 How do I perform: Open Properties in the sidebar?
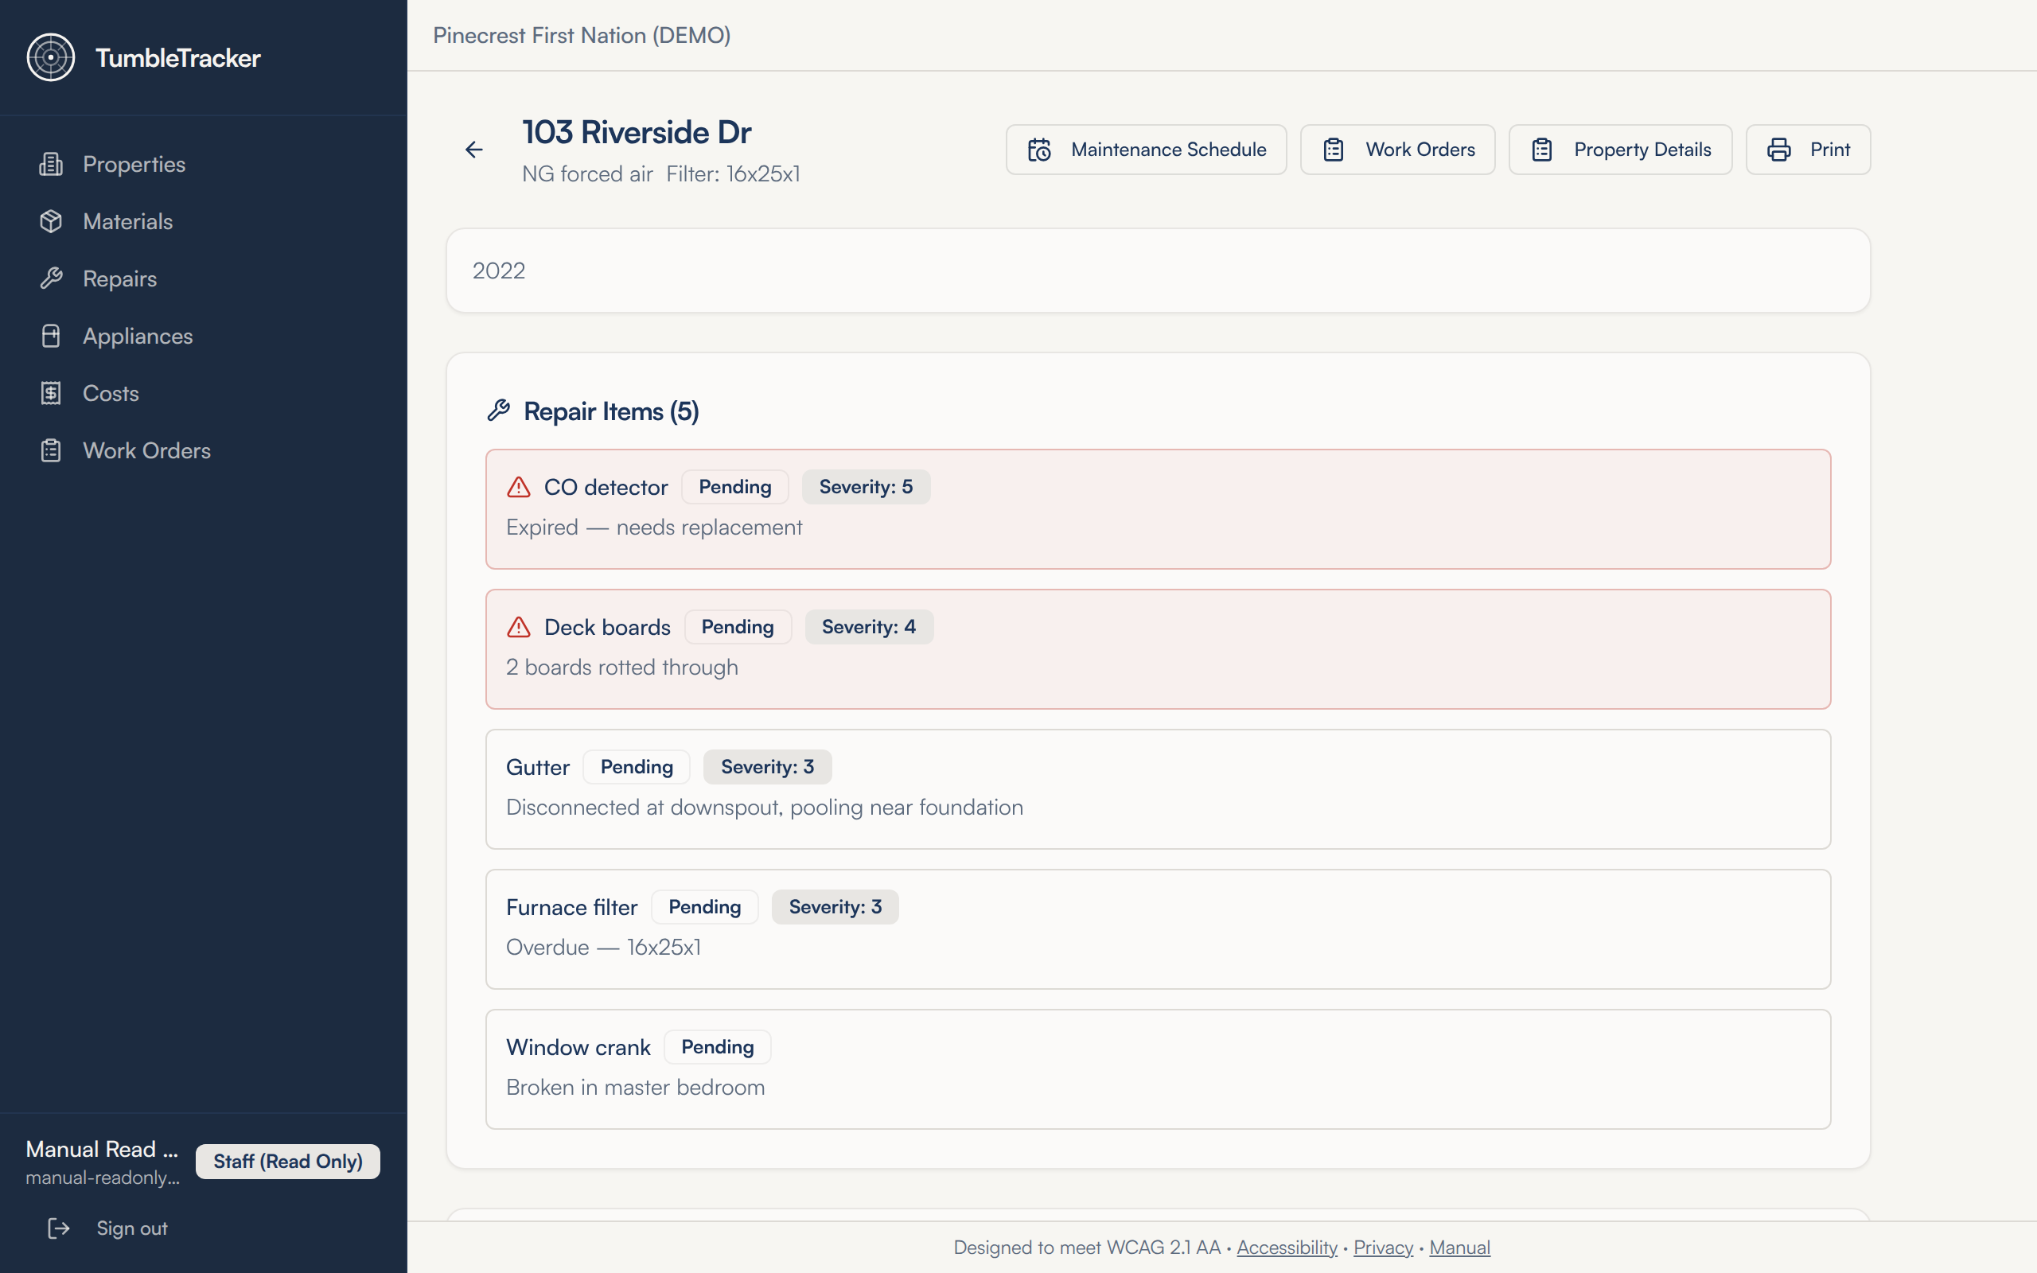[134, 164]
